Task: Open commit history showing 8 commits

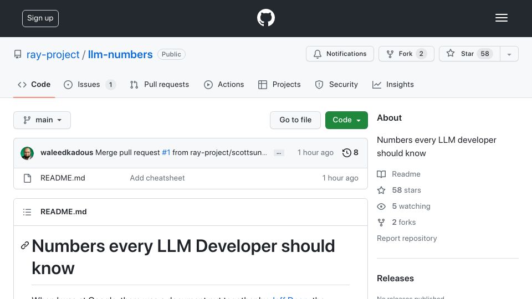Action: 350,153
